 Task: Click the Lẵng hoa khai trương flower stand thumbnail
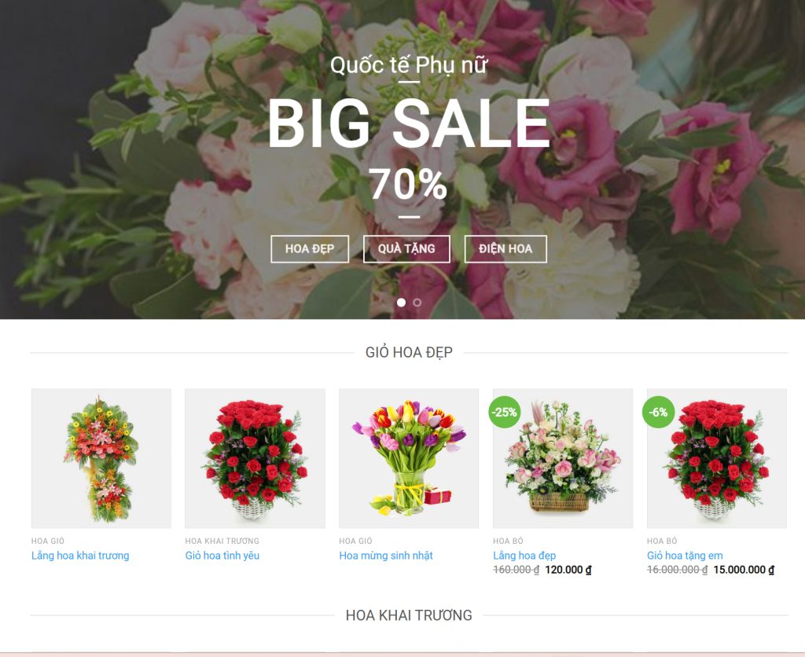coord(101,458)
